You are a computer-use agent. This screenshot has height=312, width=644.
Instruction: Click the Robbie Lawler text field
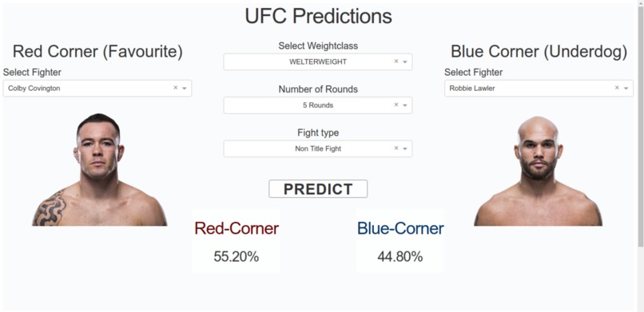(x=539, y=88)
